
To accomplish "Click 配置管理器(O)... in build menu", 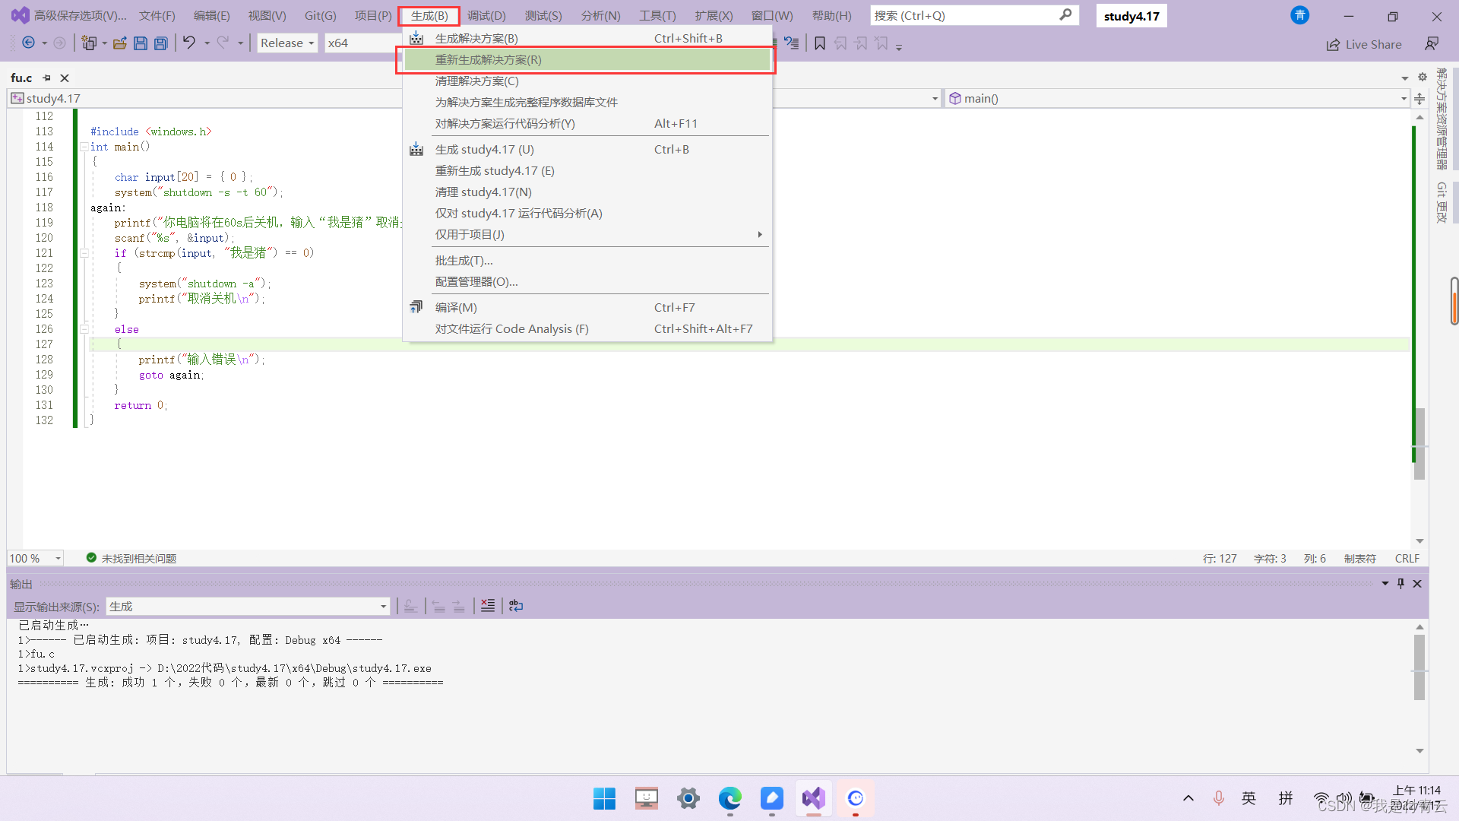I will click(x=476, y=282).
